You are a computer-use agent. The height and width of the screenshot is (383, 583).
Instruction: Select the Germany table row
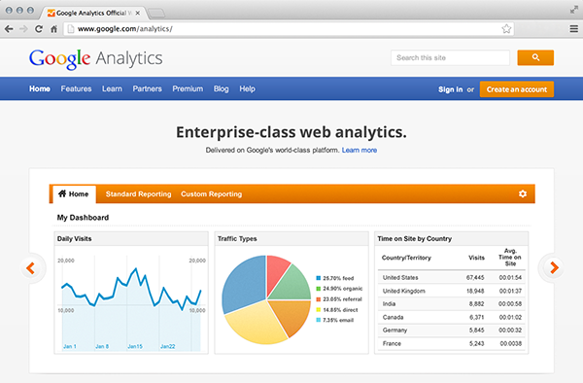[x=452, y=331]
